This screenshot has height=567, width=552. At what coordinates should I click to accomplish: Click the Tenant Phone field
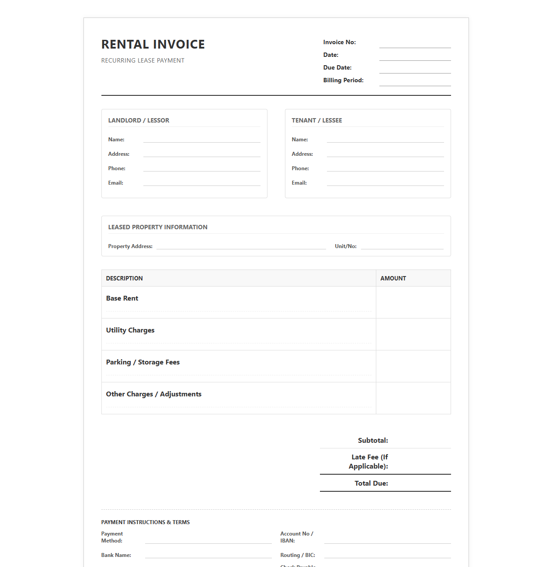tap(385, 168)
